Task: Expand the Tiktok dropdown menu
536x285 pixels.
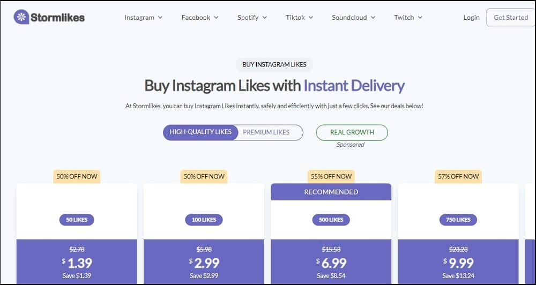Action: tap(300, 18)
